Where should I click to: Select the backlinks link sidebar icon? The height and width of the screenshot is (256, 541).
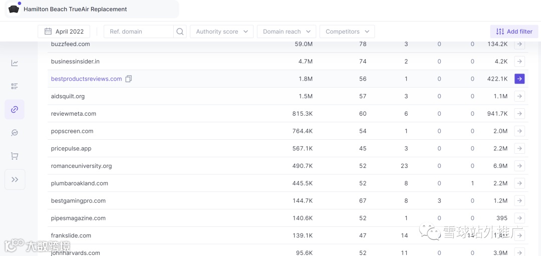click(15, 109)
